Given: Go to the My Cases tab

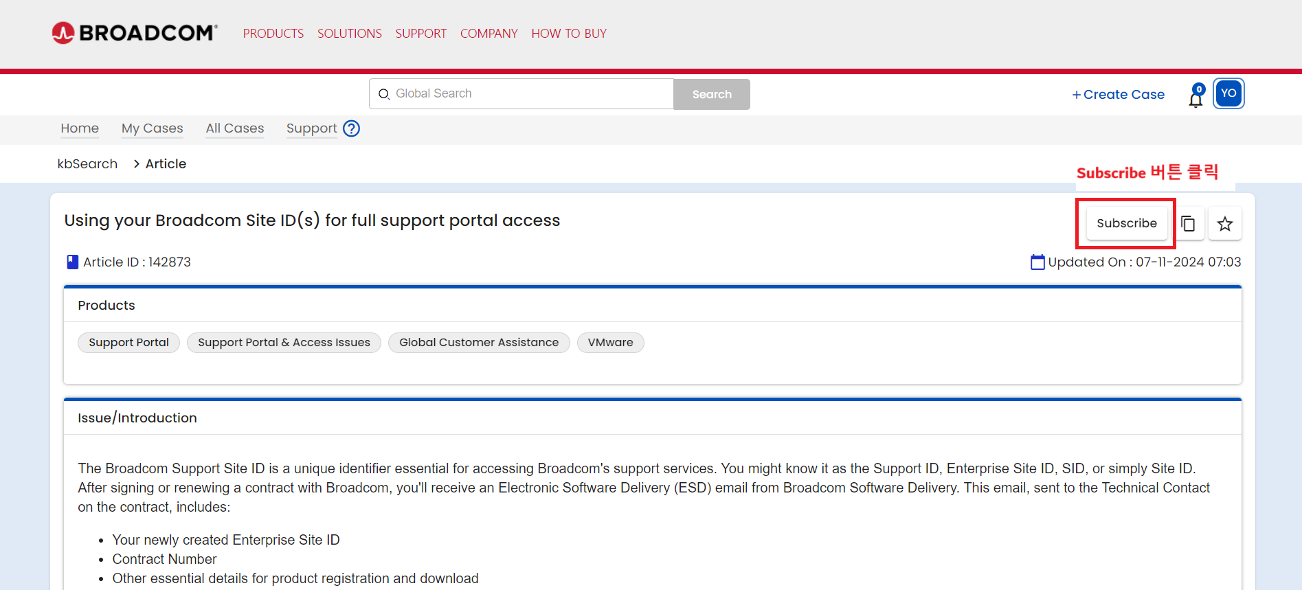Looking at the screenshot, I should point(152,128).
